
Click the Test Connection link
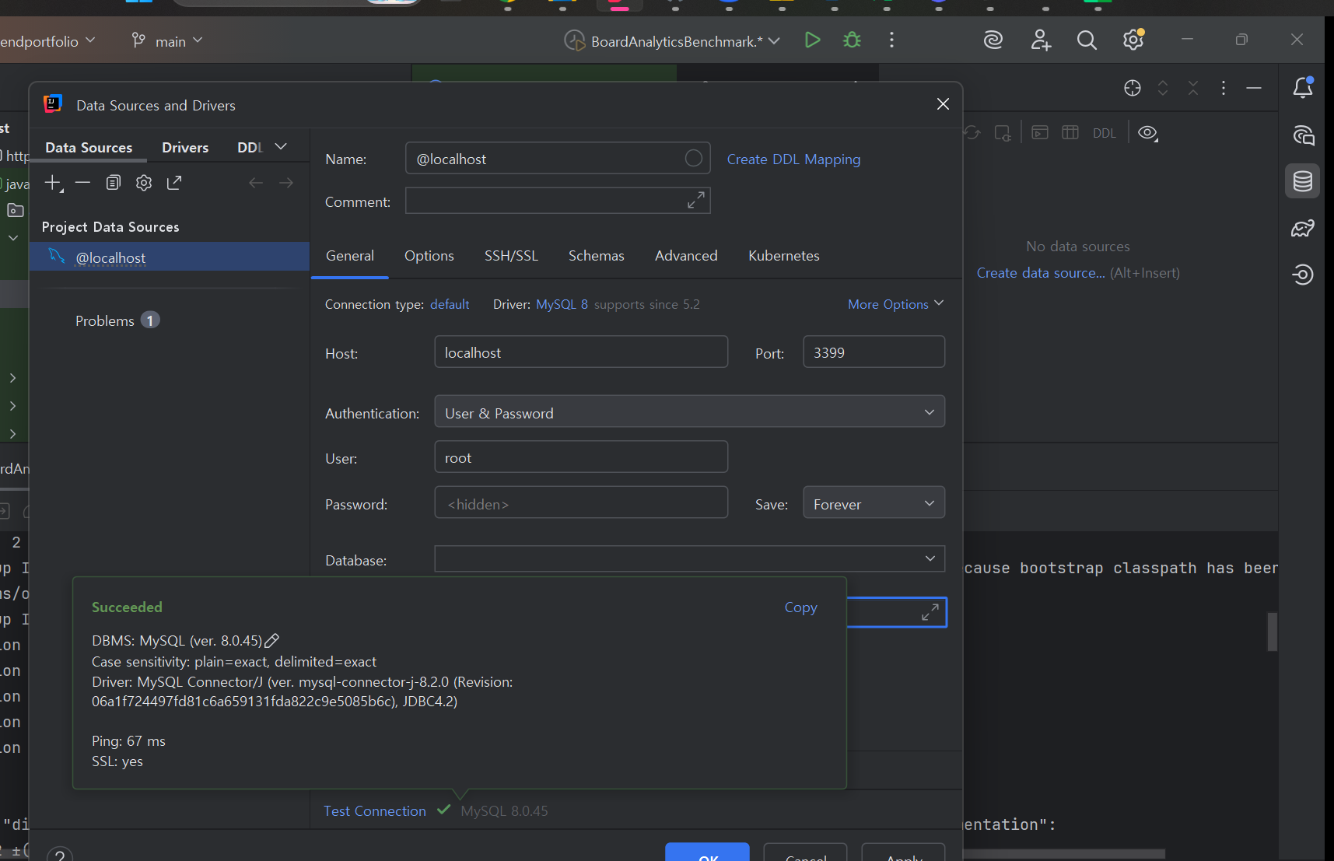coord(375,811)
